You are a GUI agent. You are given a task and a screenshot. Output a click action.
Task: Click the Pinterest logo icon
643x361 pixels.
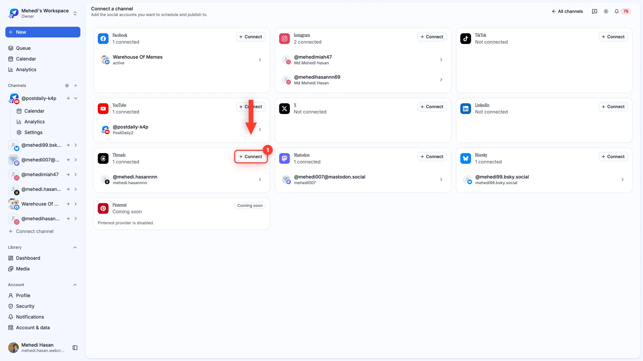[103, 208]
